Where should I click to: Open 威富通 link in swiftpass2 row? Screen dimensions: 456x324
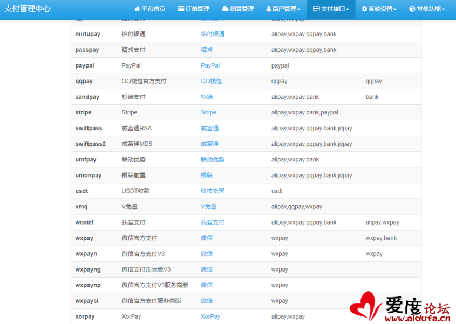(x=210, y=144)
